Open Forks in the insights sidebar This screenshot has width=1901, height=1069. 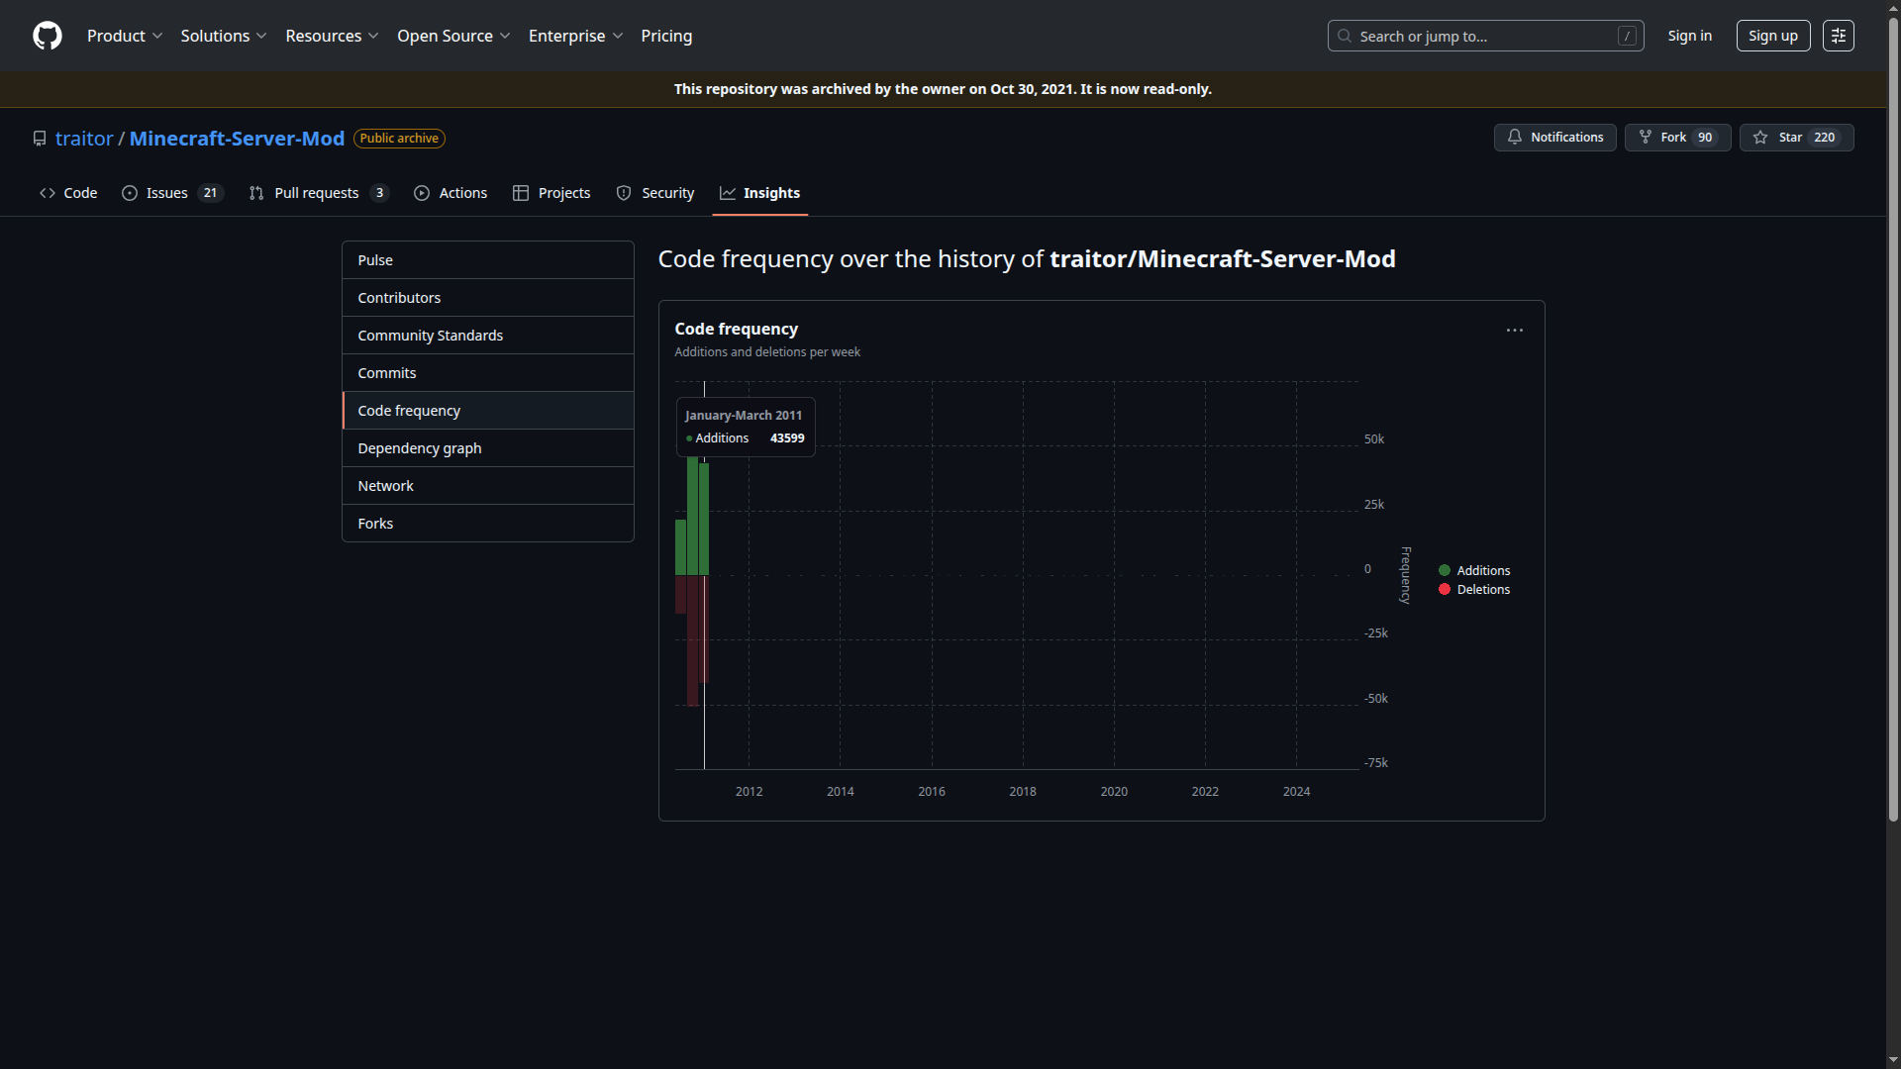[487, 524]
